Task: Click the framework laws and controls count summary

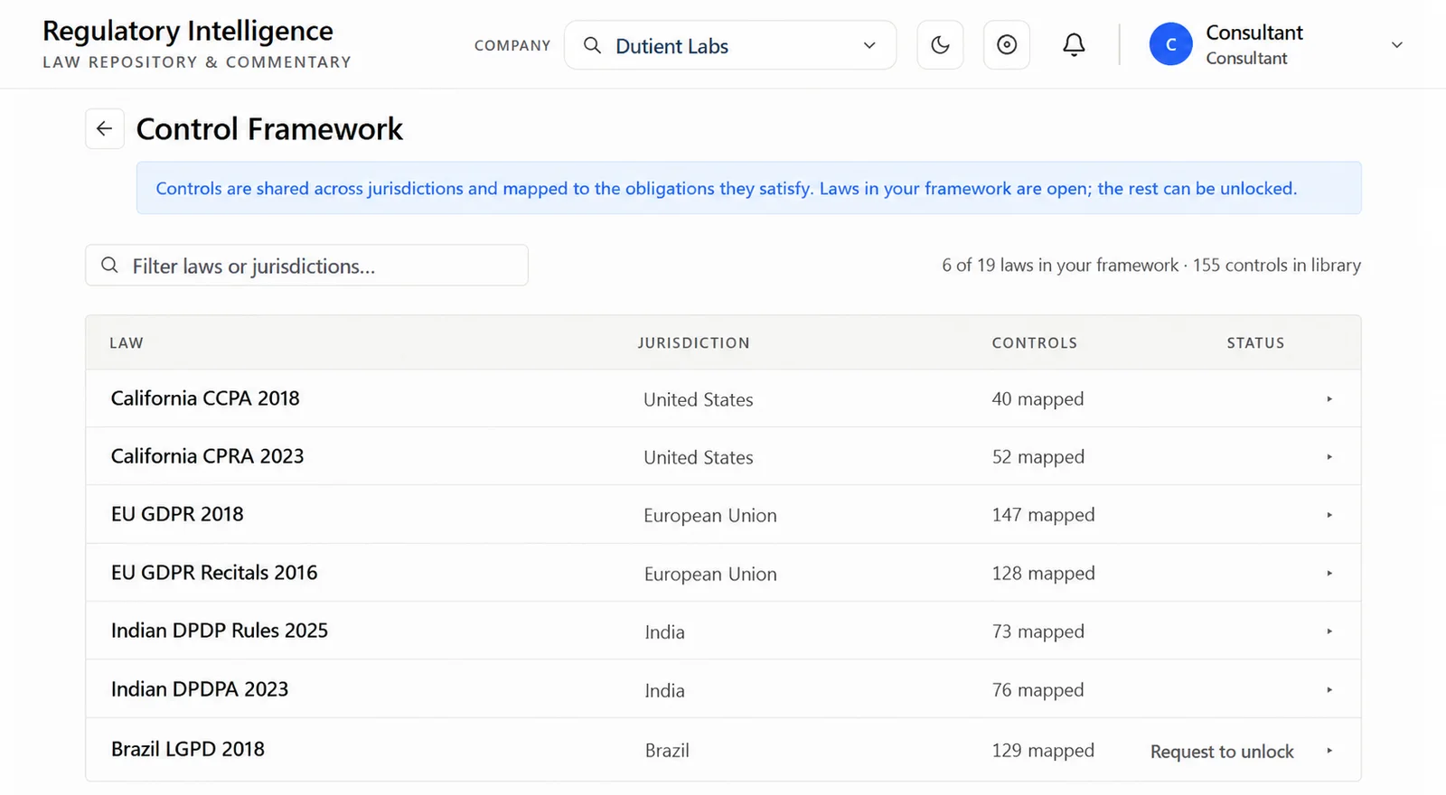Action: tap(1151, 265)
